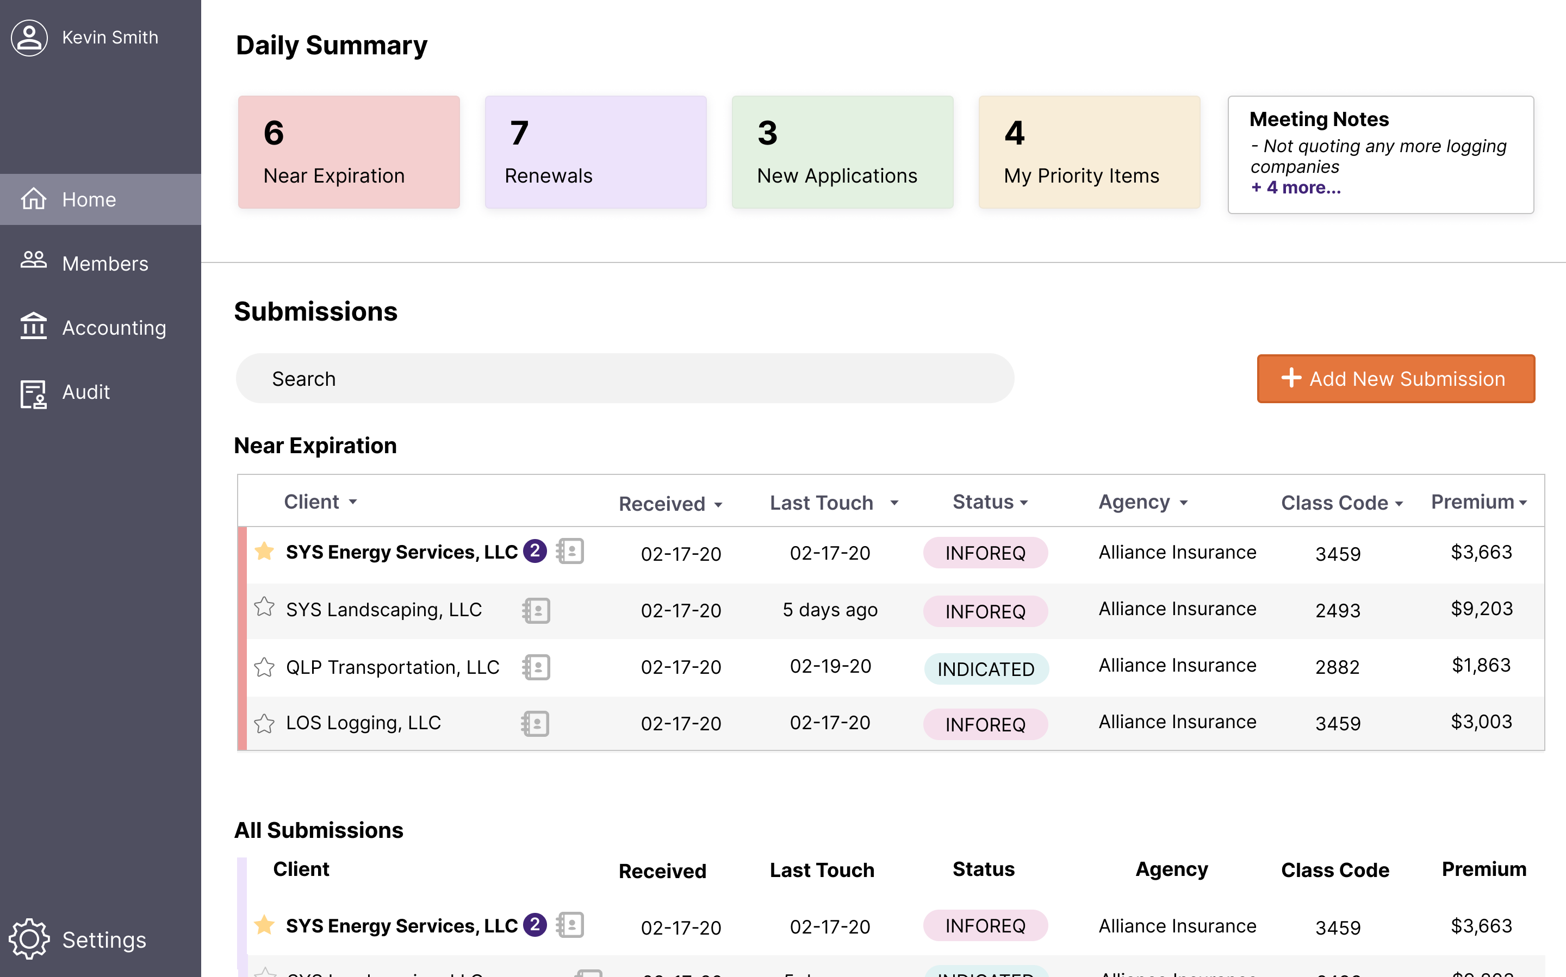
Task: Click the Kevin Smith profile avatar icon
Action: pyautogui.click(x=29, y=37)
